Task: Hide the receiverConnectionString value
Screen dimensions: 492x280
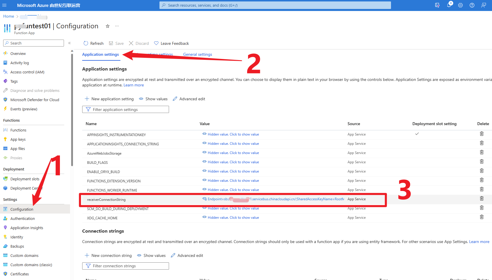Action: [x=204, y=199]
